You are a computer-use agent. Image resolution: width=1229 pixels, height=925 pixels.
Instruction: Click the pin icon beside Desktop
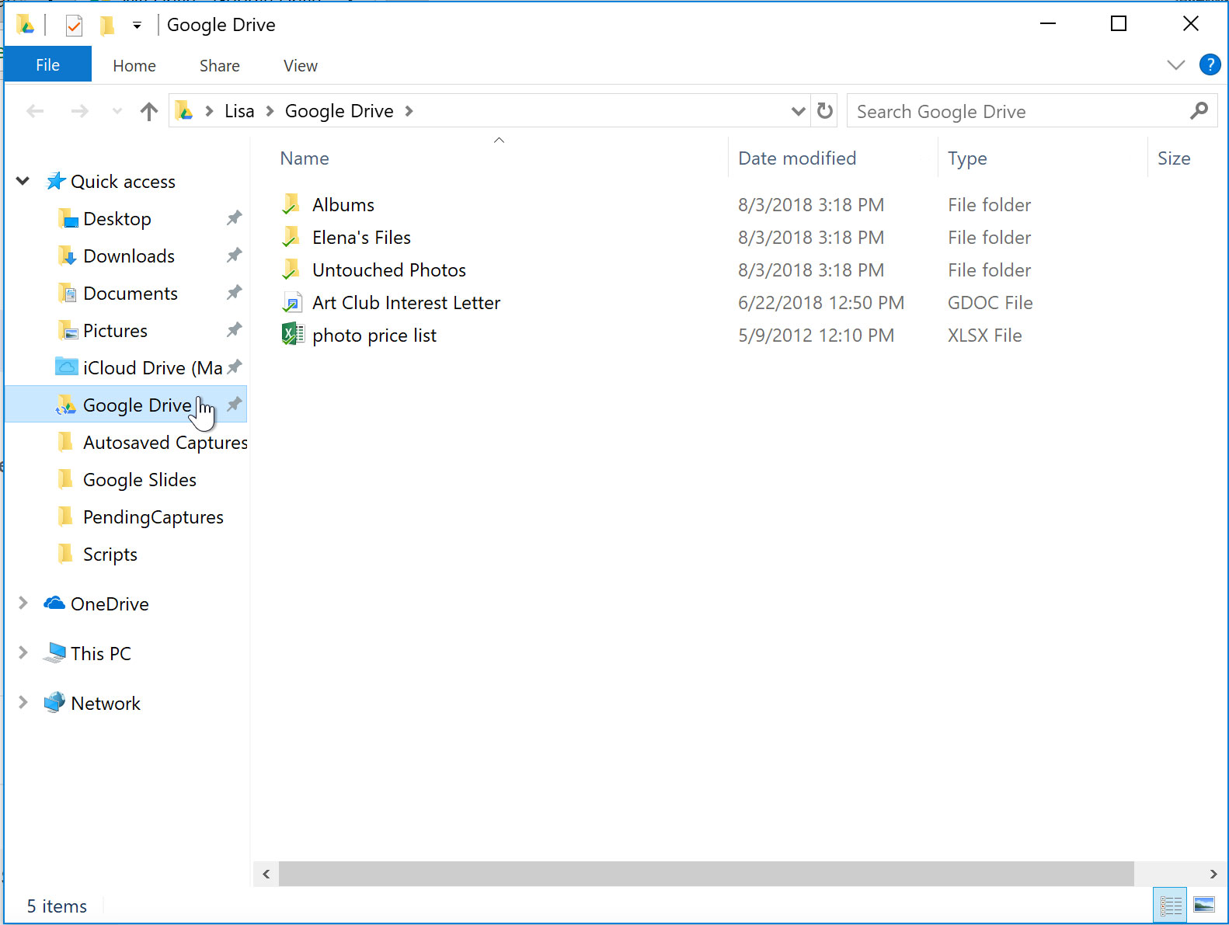[234, 218]
